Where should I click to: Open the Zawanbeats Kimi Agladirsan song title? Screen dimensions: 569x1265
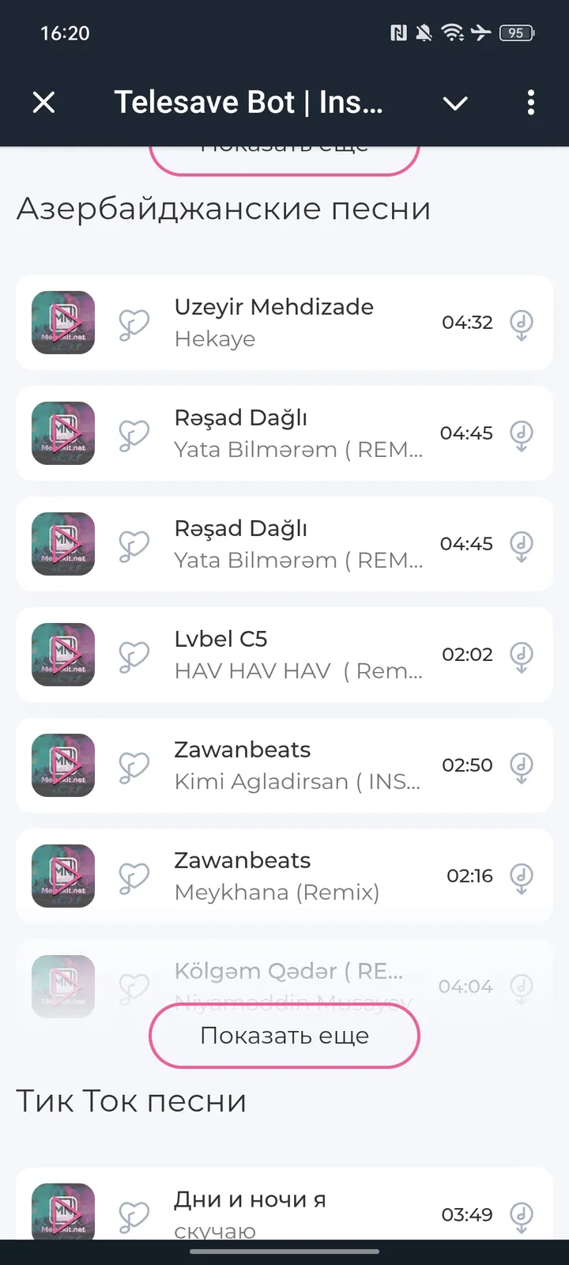tap(296, 781)
